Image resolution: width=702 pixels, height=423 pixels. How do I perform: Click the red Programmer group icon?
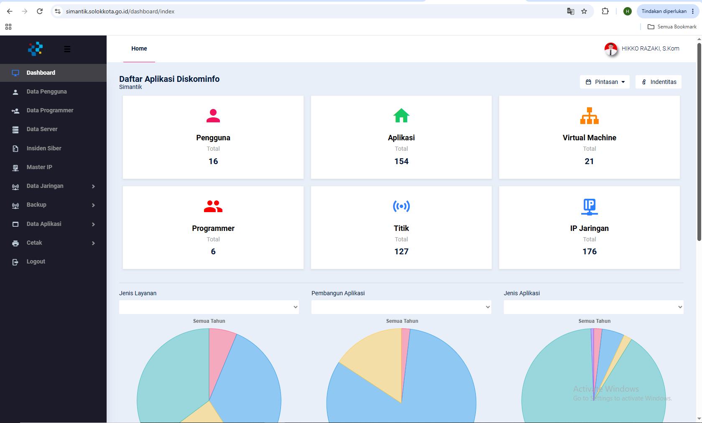coord(213,206)
